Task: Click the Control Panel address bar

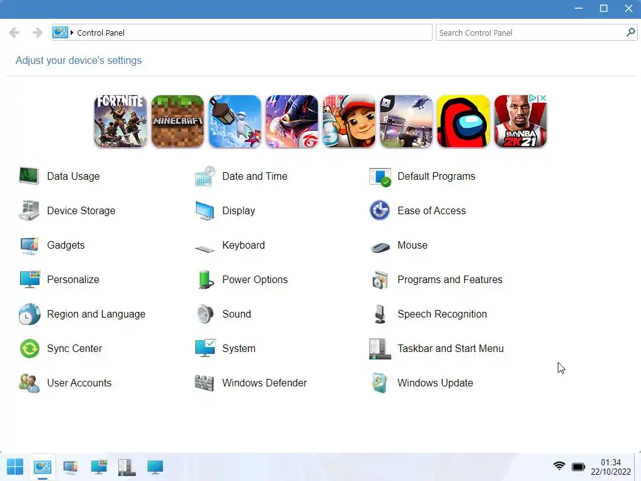Action: [242, 33]
